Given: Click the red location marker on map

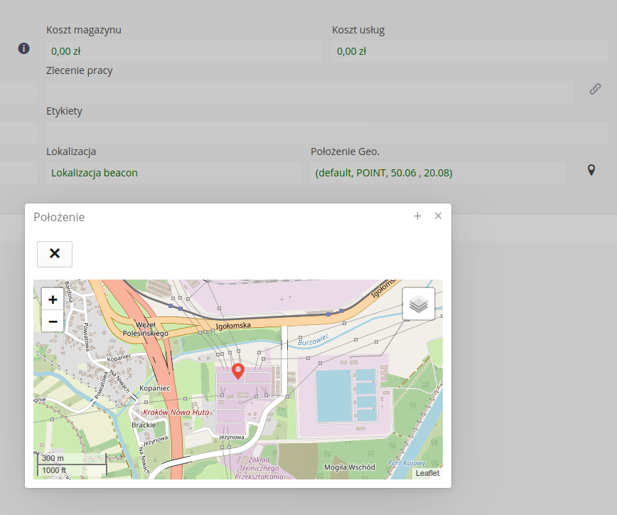Looking at the screenshot, I should 239,371.
